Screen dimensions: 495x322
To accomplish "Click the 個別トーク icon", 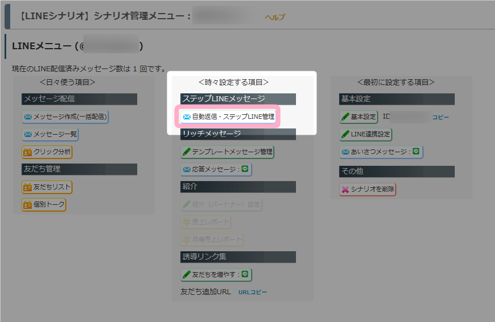I will click(x=28, y=205).
